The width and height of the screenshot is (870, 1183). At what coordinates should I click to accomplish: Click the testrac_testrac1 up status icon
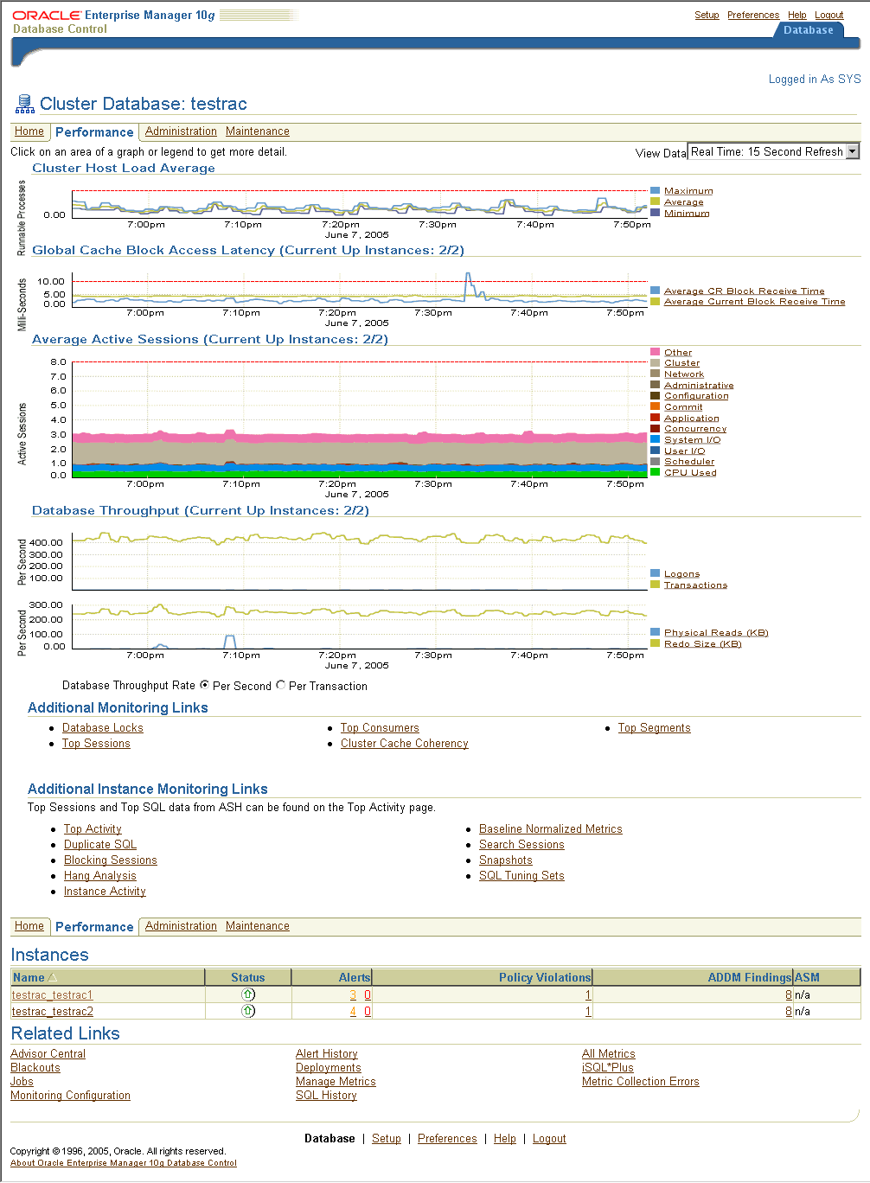tap(248, 994)
